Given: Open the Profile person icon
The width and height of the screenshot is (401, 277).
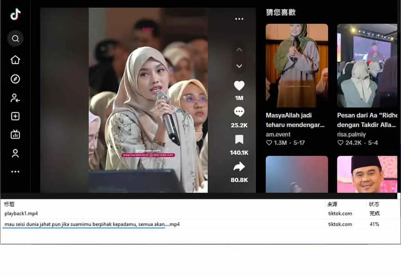Looking at the screenshot, I should (15, 153).
